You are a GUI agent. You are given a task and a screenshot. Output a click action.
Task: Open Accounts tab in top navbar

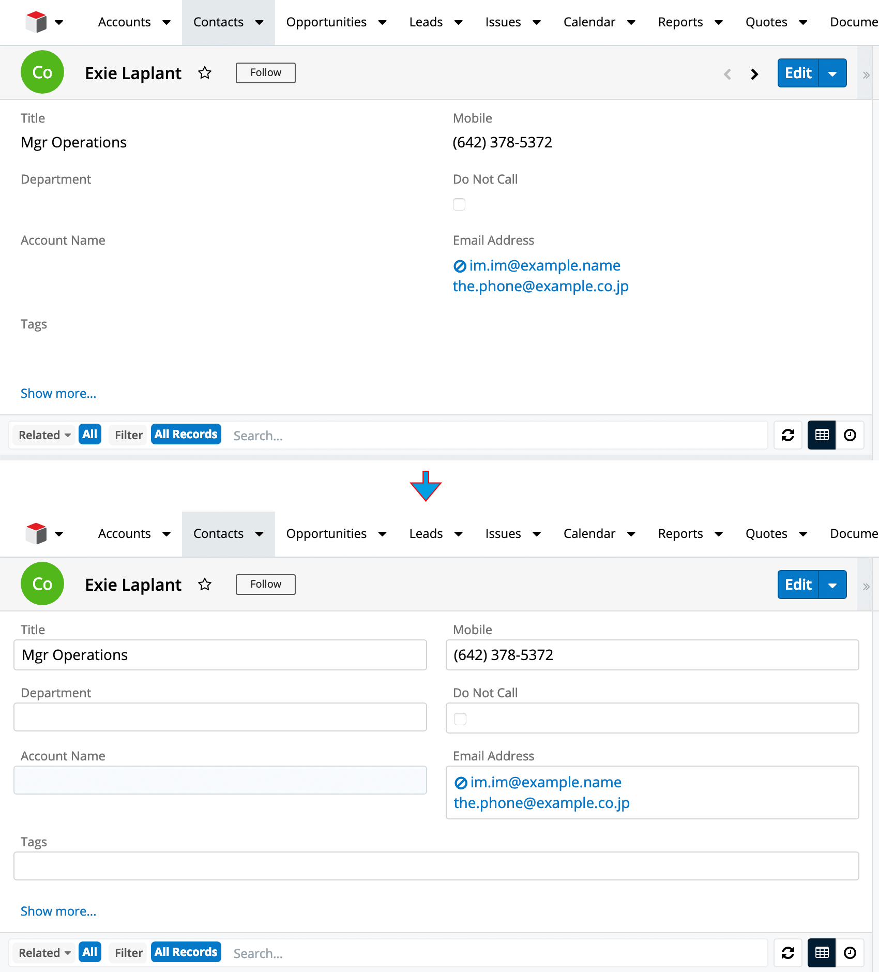125,22
